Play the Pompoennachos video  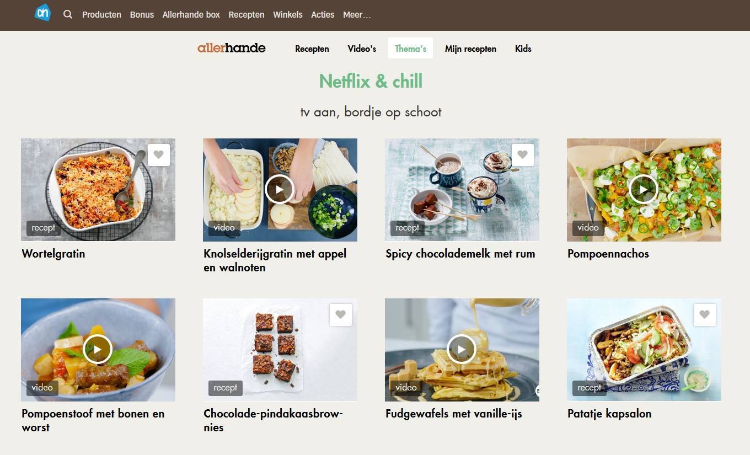click(644, 190)
